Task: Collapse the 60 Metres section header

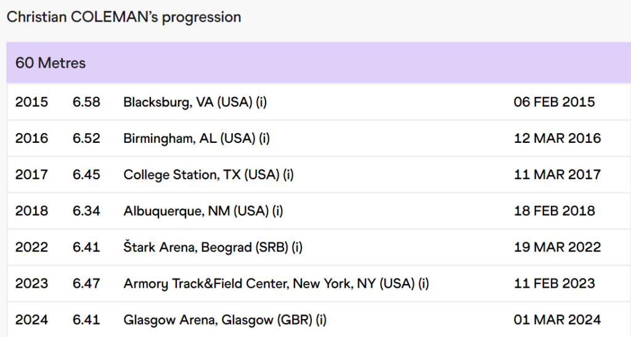Action: pos(51,63)
